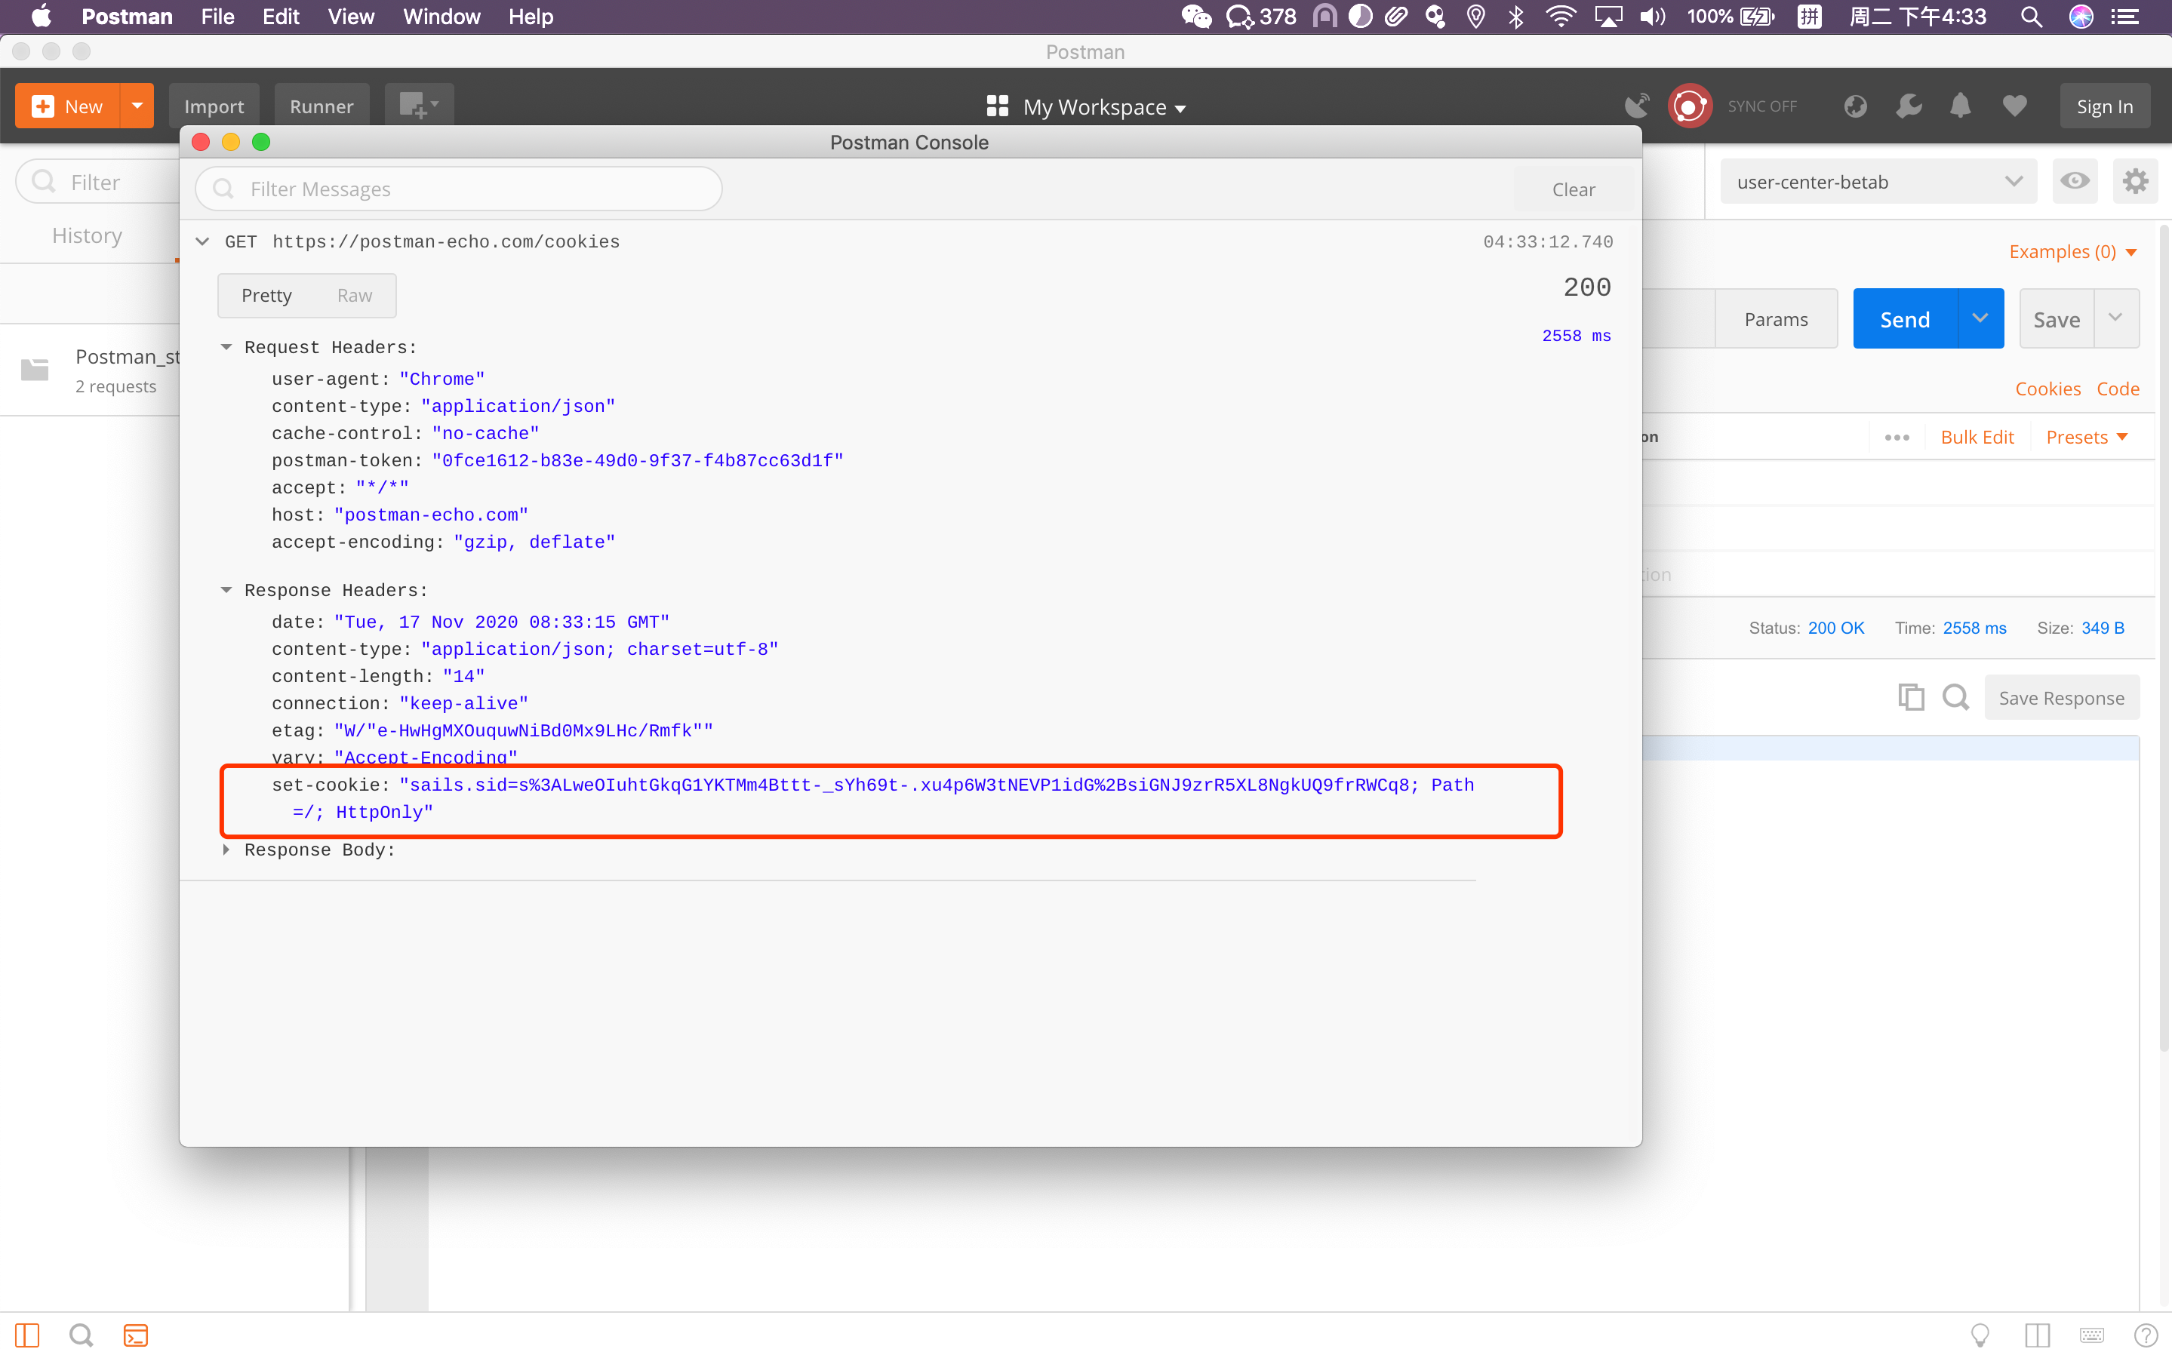Click Save Response button
The image size is (2172, 1349).
click(x=2061, y=698)
